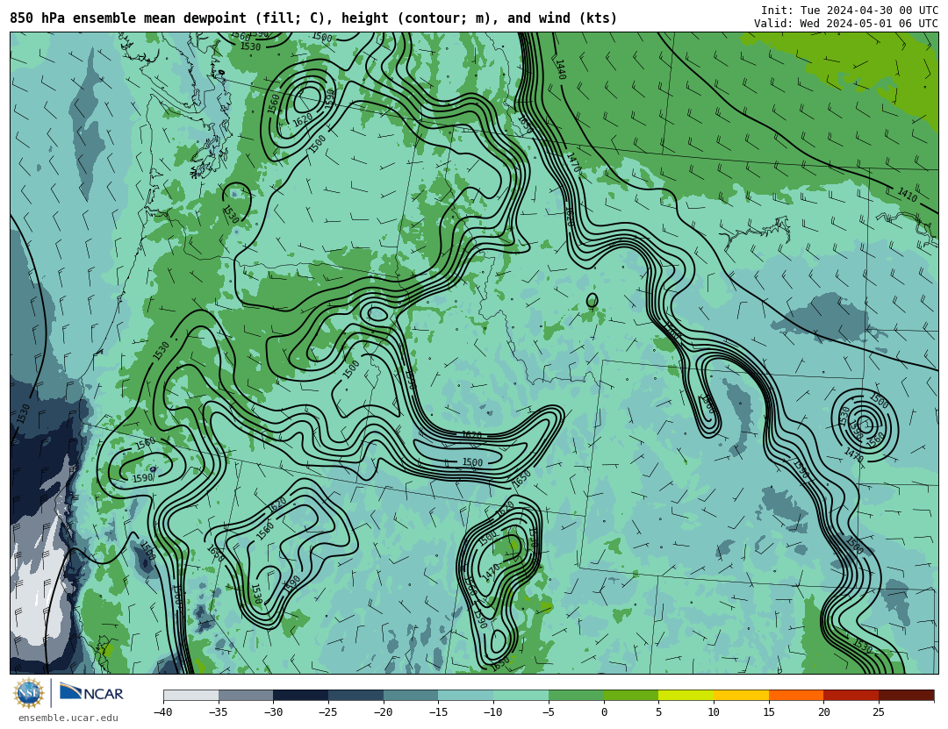The image size is (948, 729).
Task: Click the '-25' colorbar tick label
Action: [x=328, y=712]
